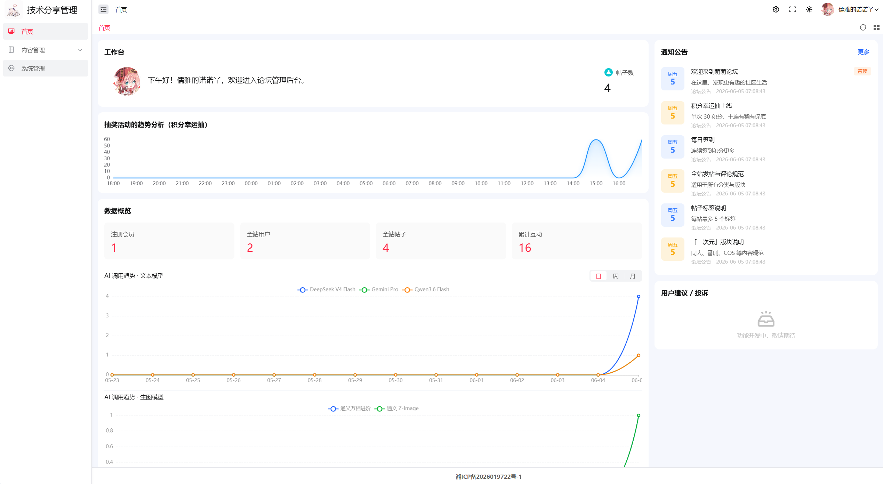
Task: Click the 帖子数 teal icon
Action: [608, 72]
